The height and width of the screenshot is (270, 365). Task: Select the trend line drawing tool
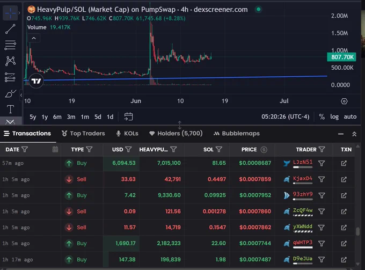[10, 29]
